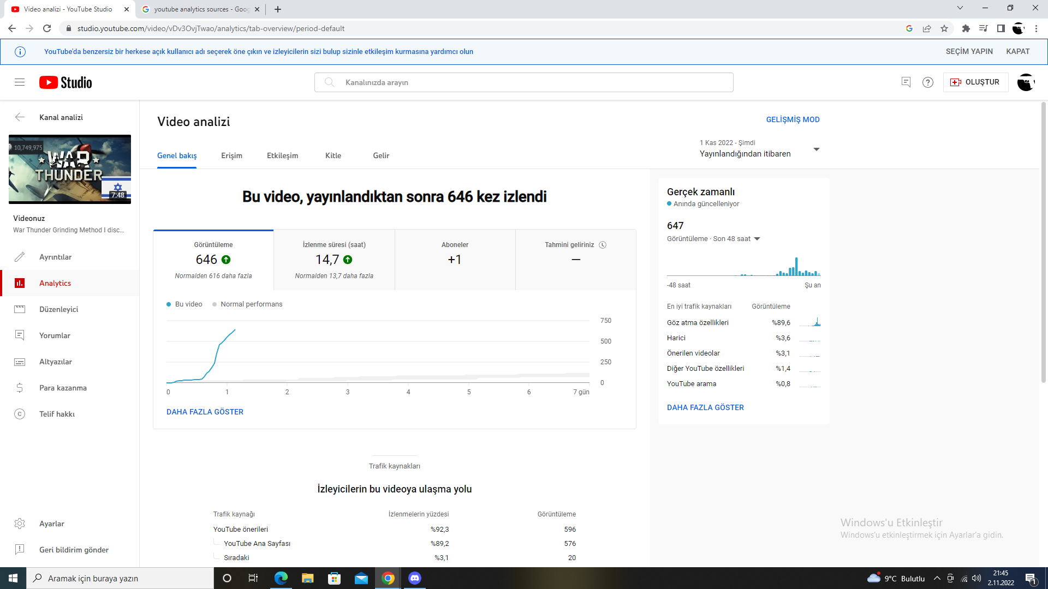Open the browser extensions puzzle icon
This screenshot has height=589, width=1048.
(966, 28)
